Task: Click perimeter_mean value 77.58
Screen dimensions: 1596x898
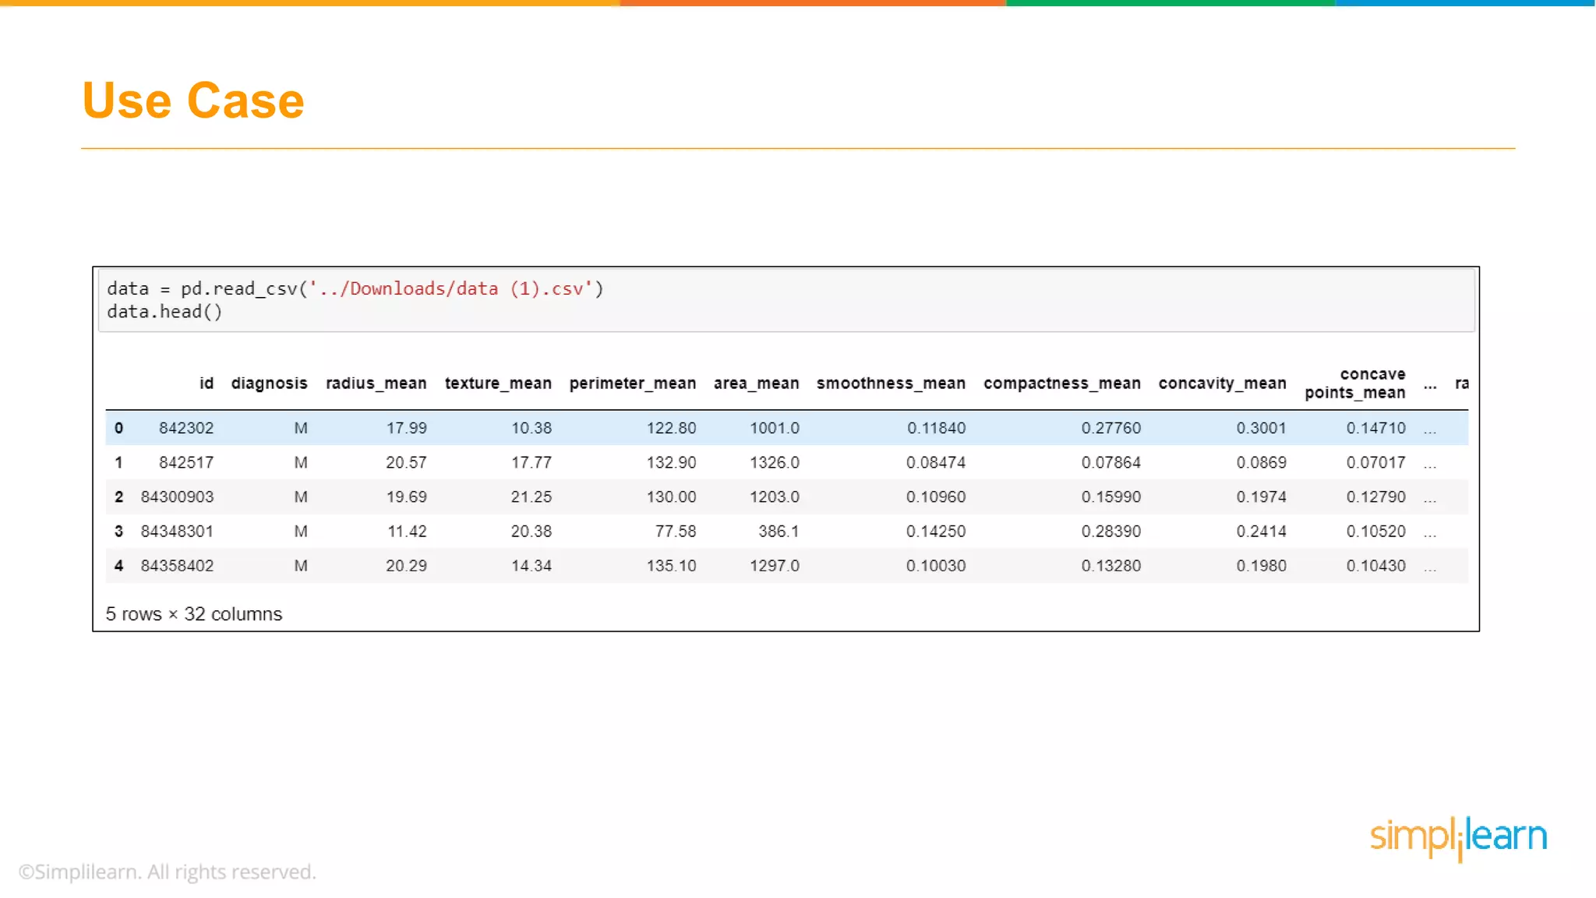Action: pos(676,531)
